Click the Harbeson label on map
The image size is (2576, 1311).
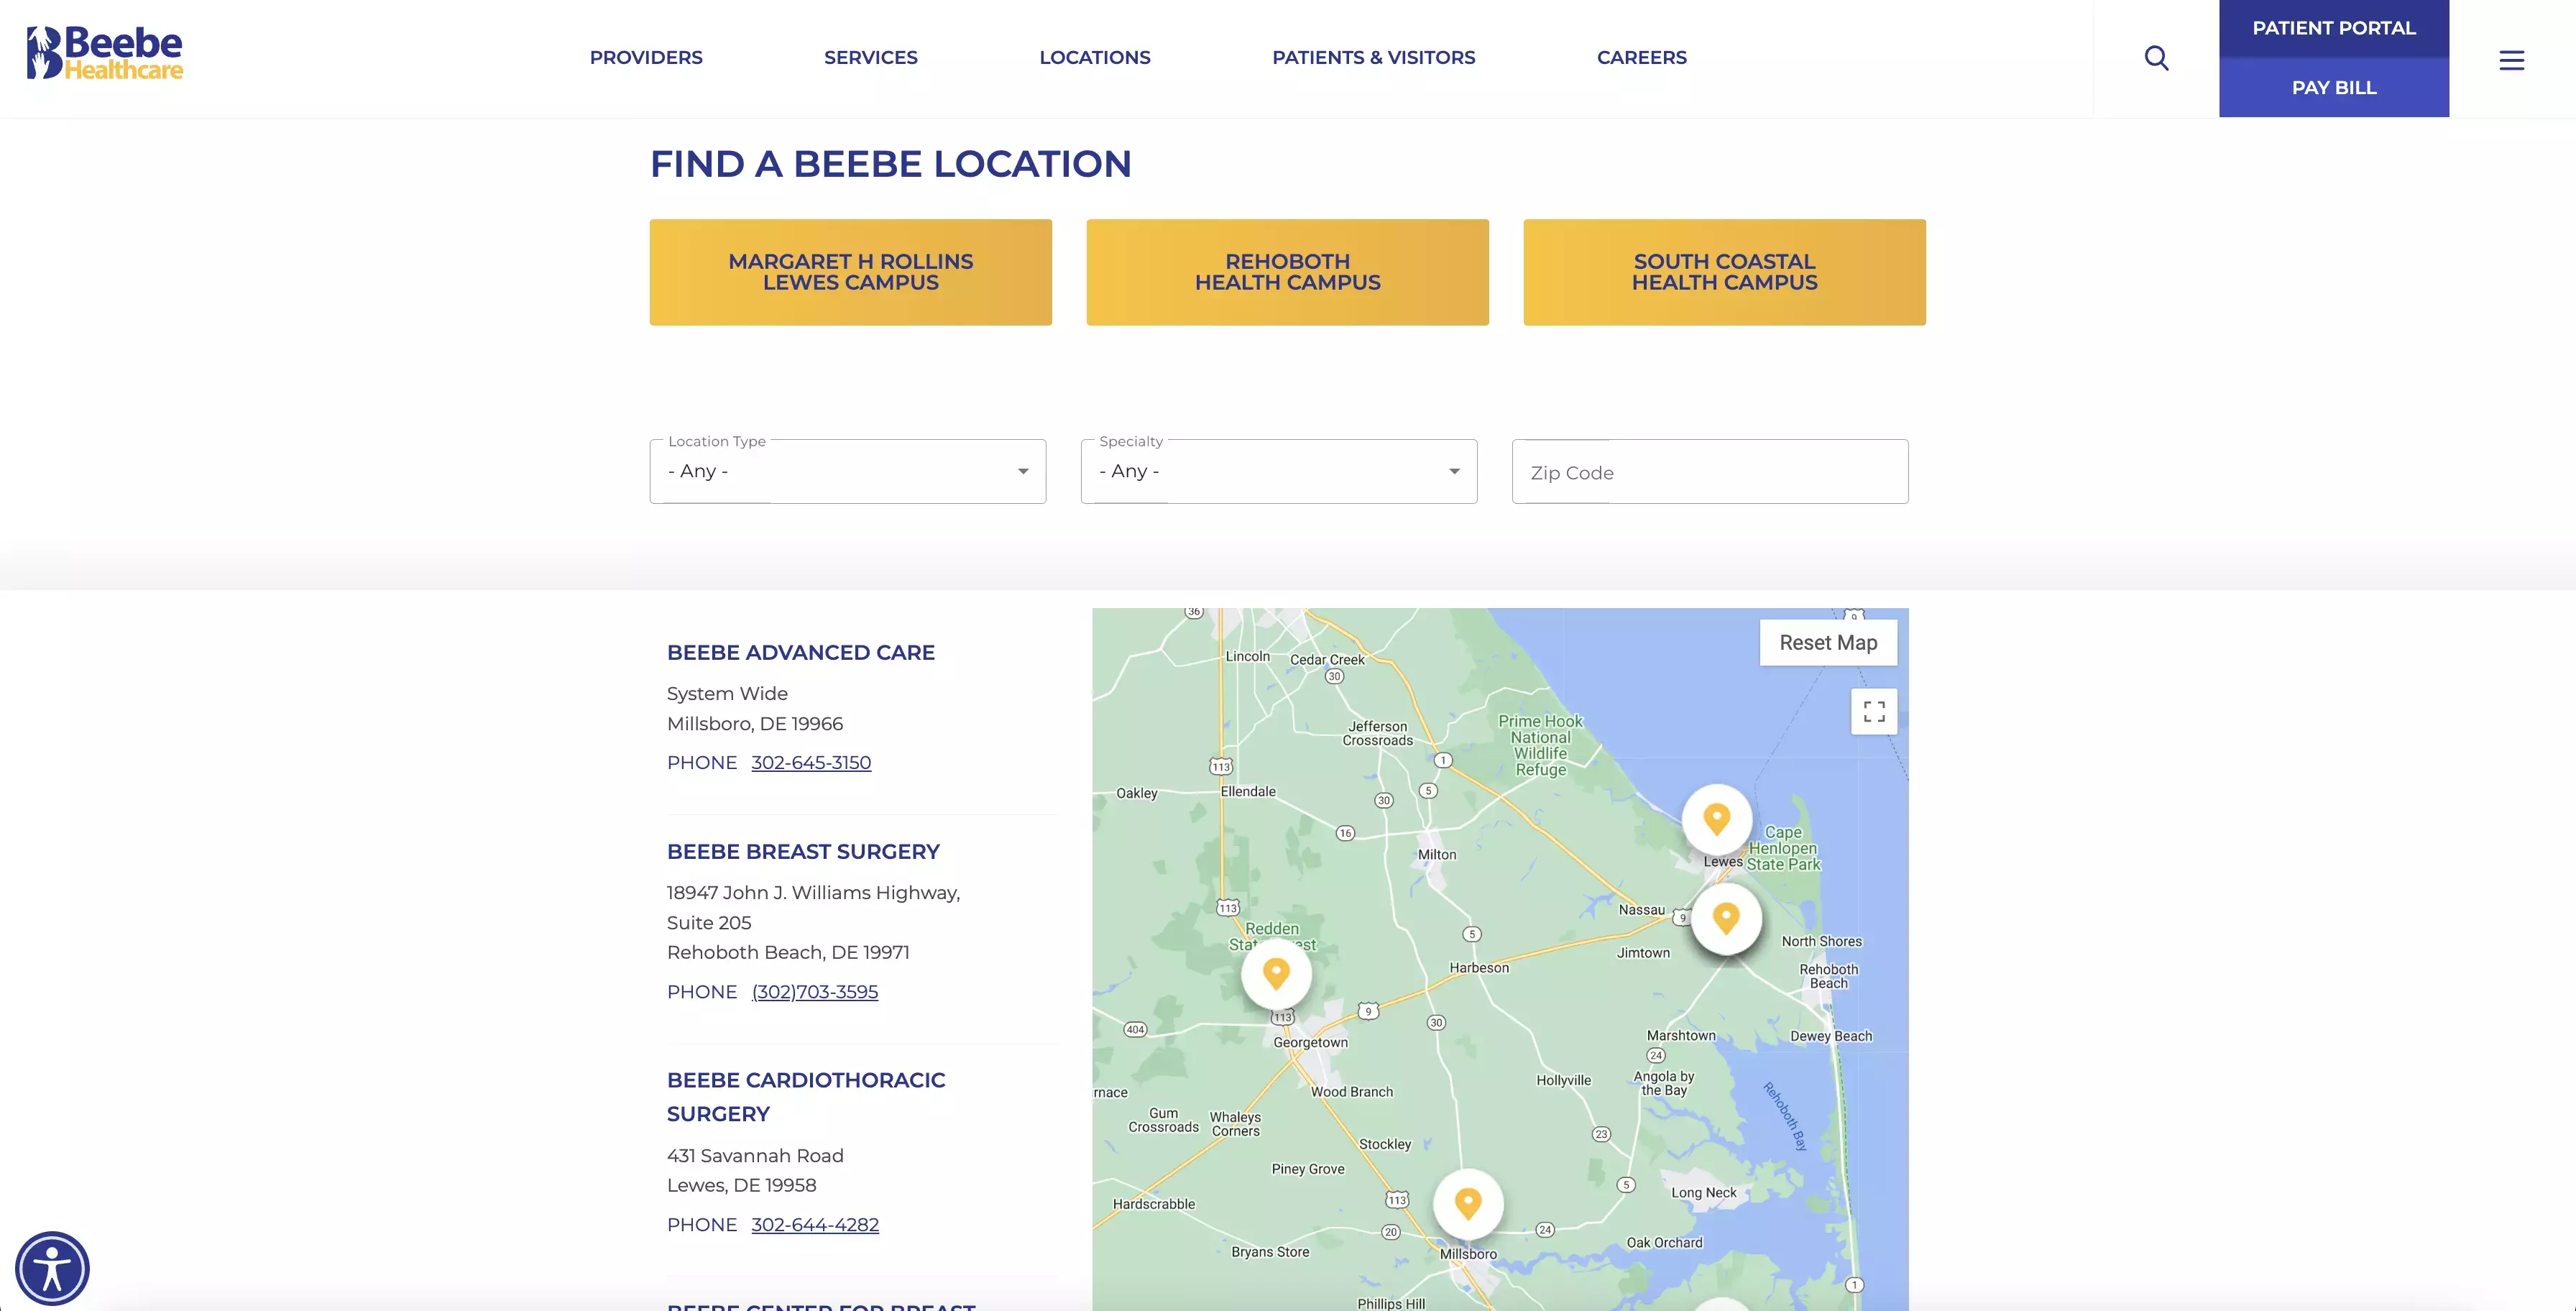(x=1478, y=968)
